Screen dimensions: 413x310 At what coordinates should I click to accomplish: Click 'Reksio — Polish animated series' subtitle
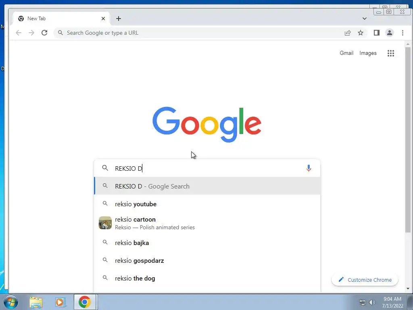[x=155, y=228]
